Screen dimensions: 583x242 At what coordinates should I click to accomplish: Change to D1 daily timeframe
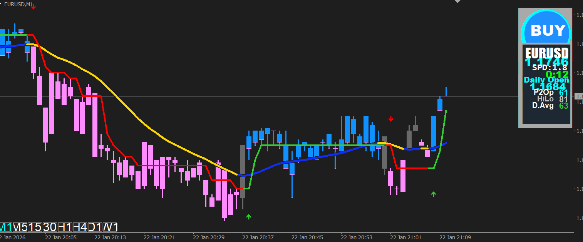[x=95, y=227]
